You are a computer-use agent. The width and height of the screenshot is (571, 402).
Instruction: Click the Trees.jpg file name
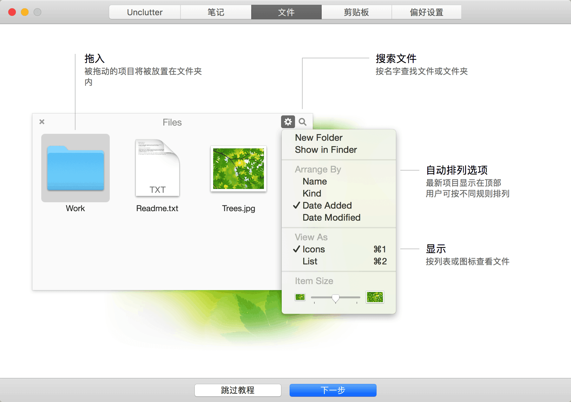pyautogui.click(x=239, y=209)
